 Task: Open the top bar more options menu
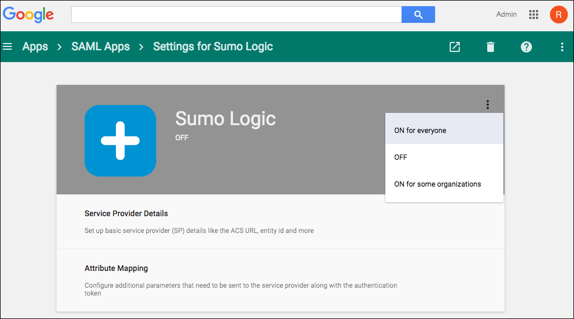click(562, 47)
